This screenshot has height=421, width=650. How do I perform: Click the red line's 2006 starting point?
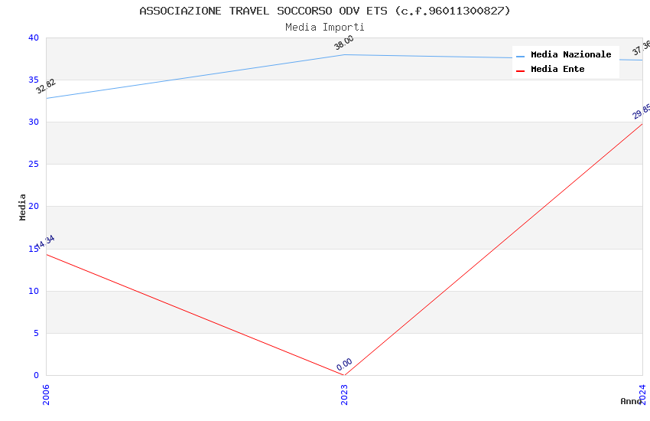(47, 254)
